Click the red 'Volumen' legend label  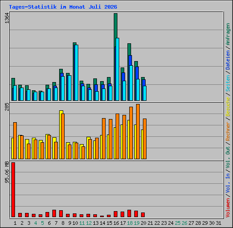click(228, 208)
